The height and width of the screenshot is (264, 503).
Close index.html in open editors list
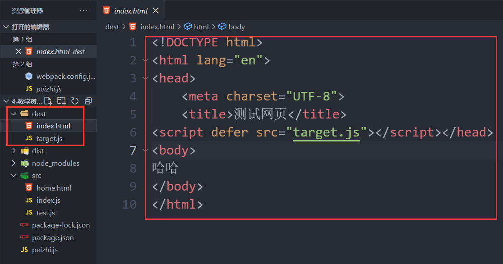[18, 51]
